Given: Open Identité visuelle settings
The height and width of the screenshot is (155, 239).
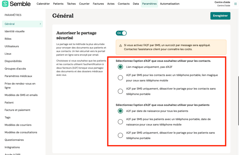Looking at the screenshot, I should tap(15, 31).
